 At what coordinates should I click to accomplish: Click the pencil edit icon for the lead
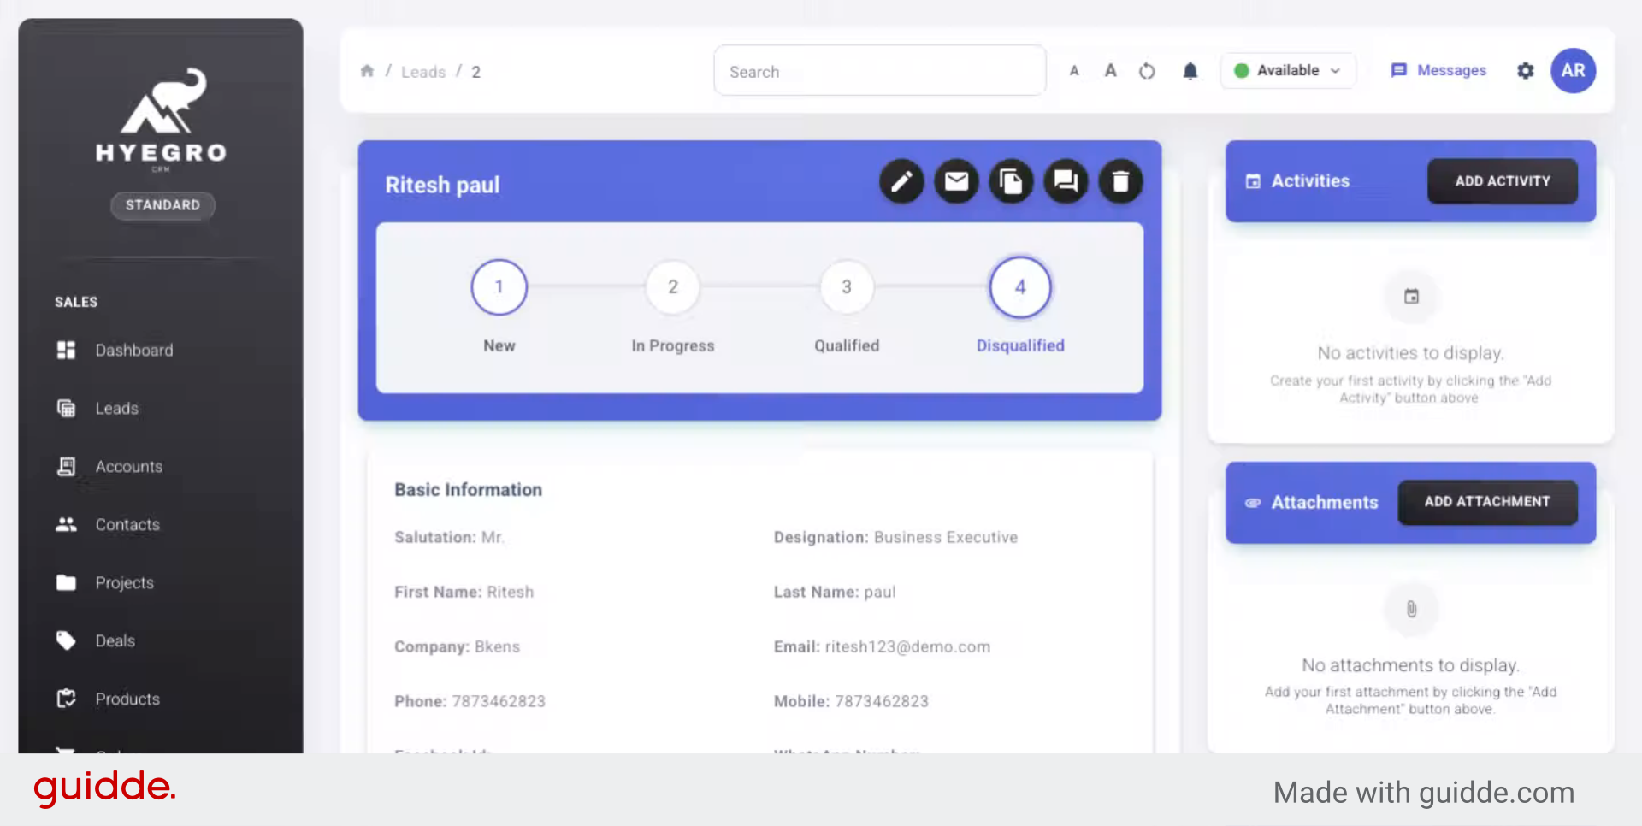pyautogui.click(x=901, y=181)
